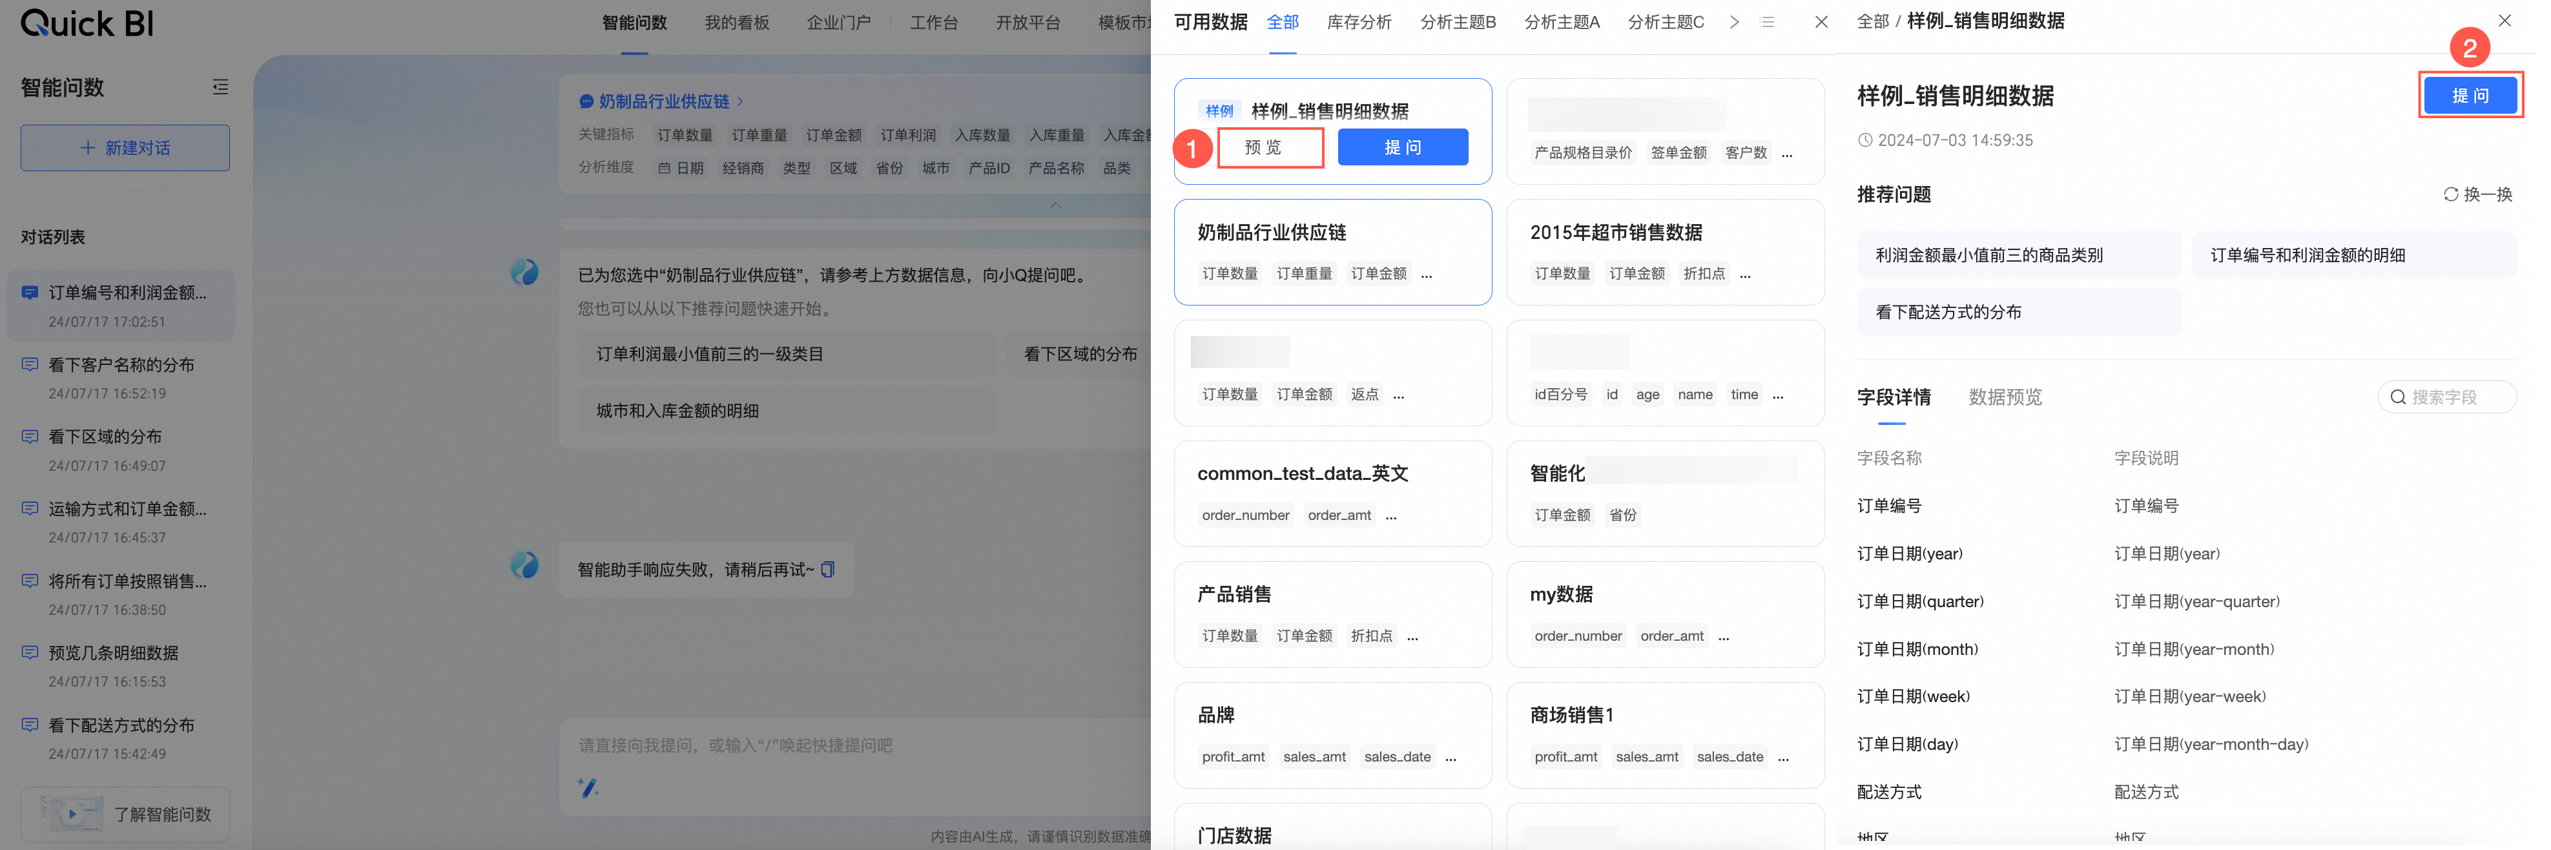Click the 全部 breadcrumb link
The height and width of the screenshot is (850, 2551).
pyautogui.click(x=1872, y=21)
